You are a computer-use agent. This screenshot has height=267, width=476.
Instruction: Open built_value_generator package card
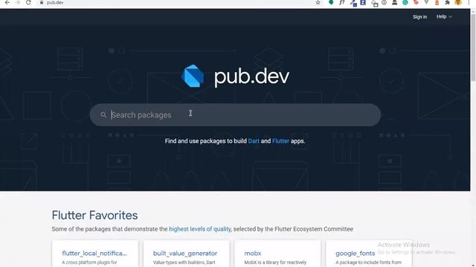187,254
